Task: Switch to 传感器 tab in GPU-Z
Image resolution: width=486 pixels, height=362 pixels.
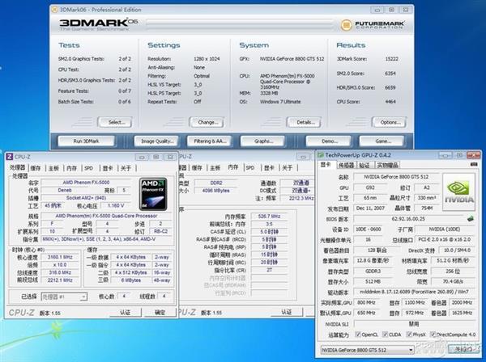Action: tap(346, 165)
